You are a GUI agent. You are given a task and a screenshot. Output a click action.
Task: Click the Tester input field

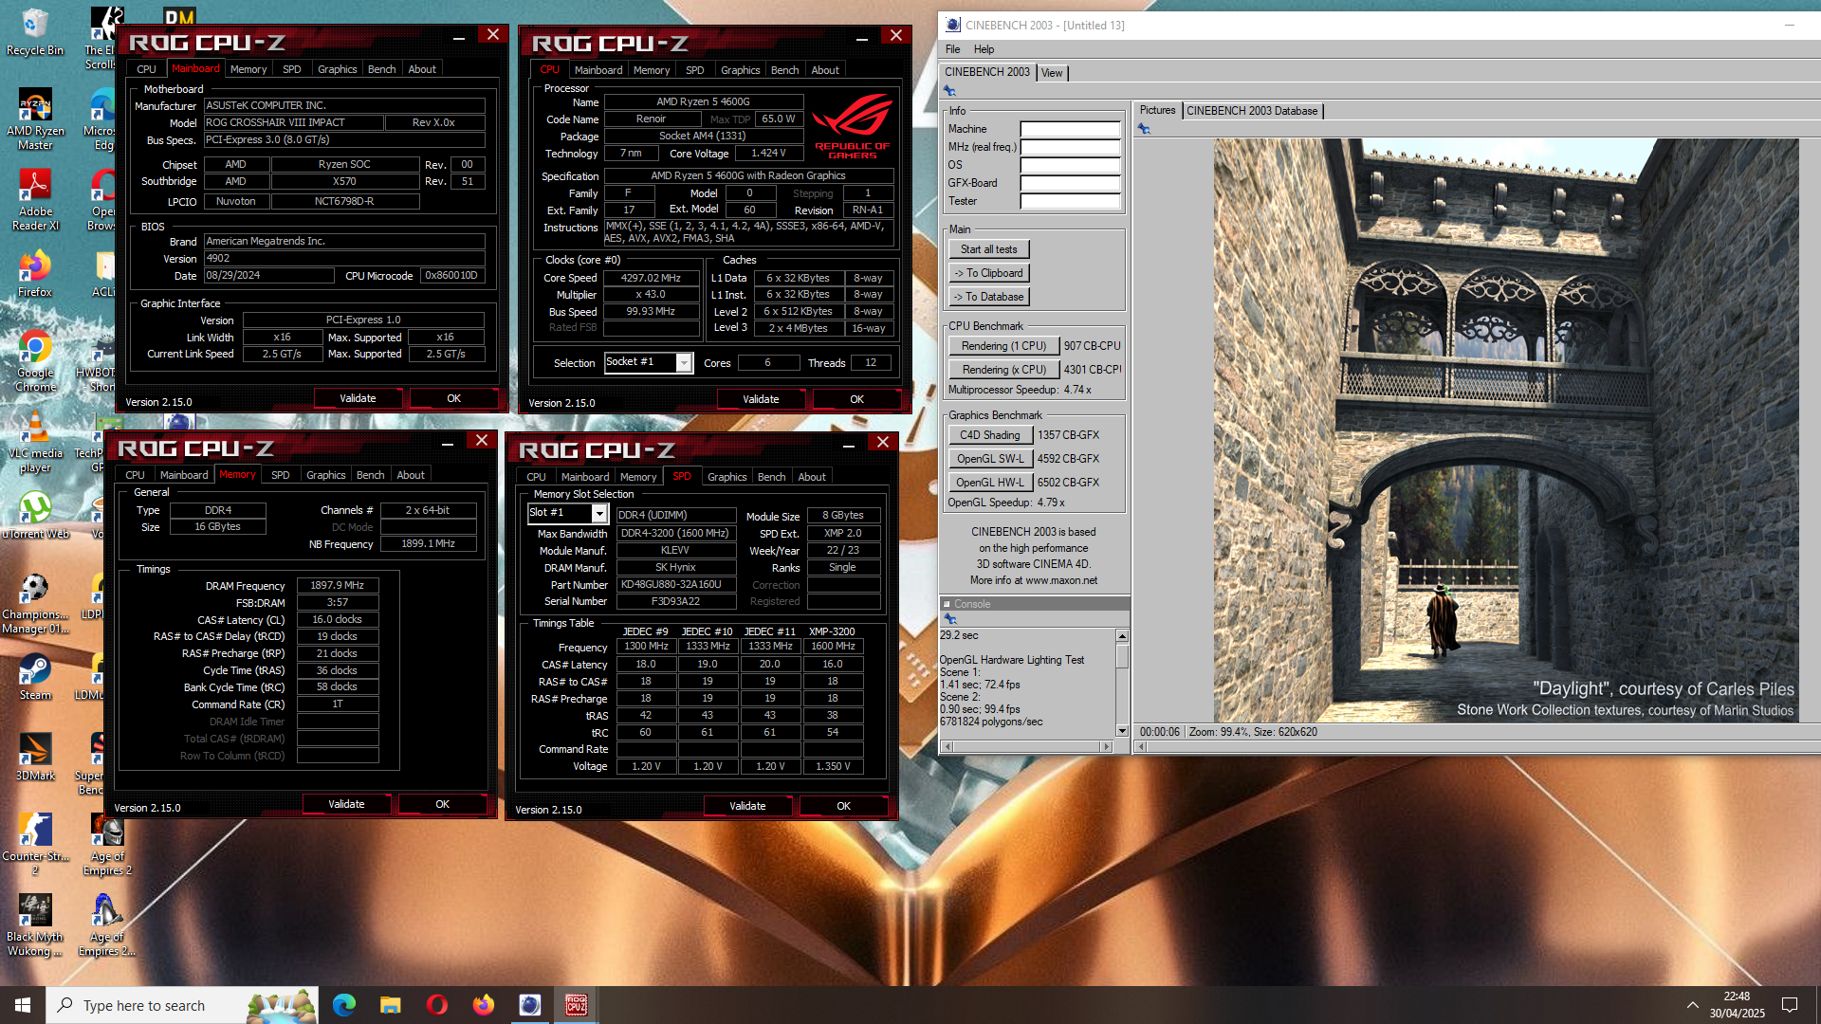[x=1070, y=201]
